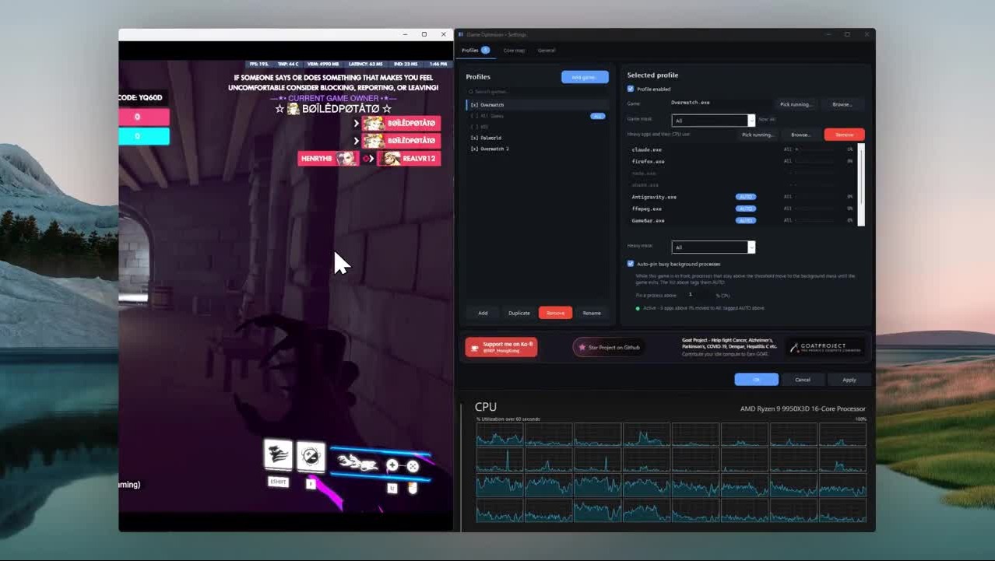Click Browse... for Game executable
The width and height of the screenshot is (995, 561).
[842, 103]
